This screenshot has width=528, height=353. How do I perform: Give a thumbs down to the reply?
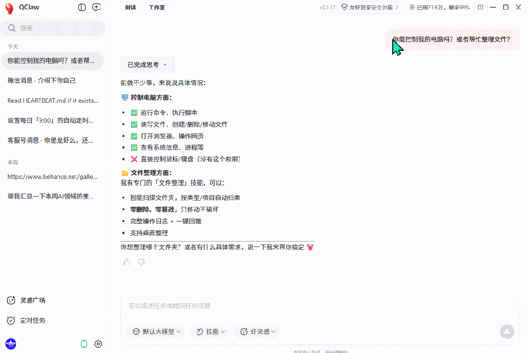(x=141, y=262)
